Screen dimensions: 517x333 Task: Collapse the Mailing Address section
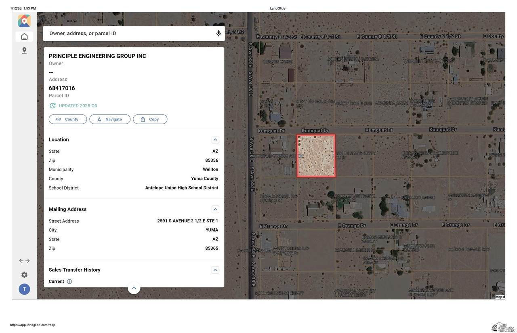pyautogui.click(x=215, y=209)
